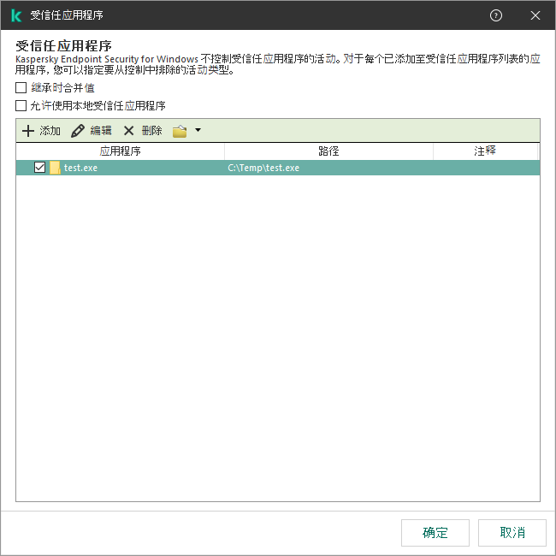
Task: Sort by the 注释 column header
Action: pos(485,151)
